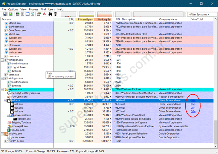Sort by the Company Name column header
This screenshot has height=154, width=218.
click(168, 19)
